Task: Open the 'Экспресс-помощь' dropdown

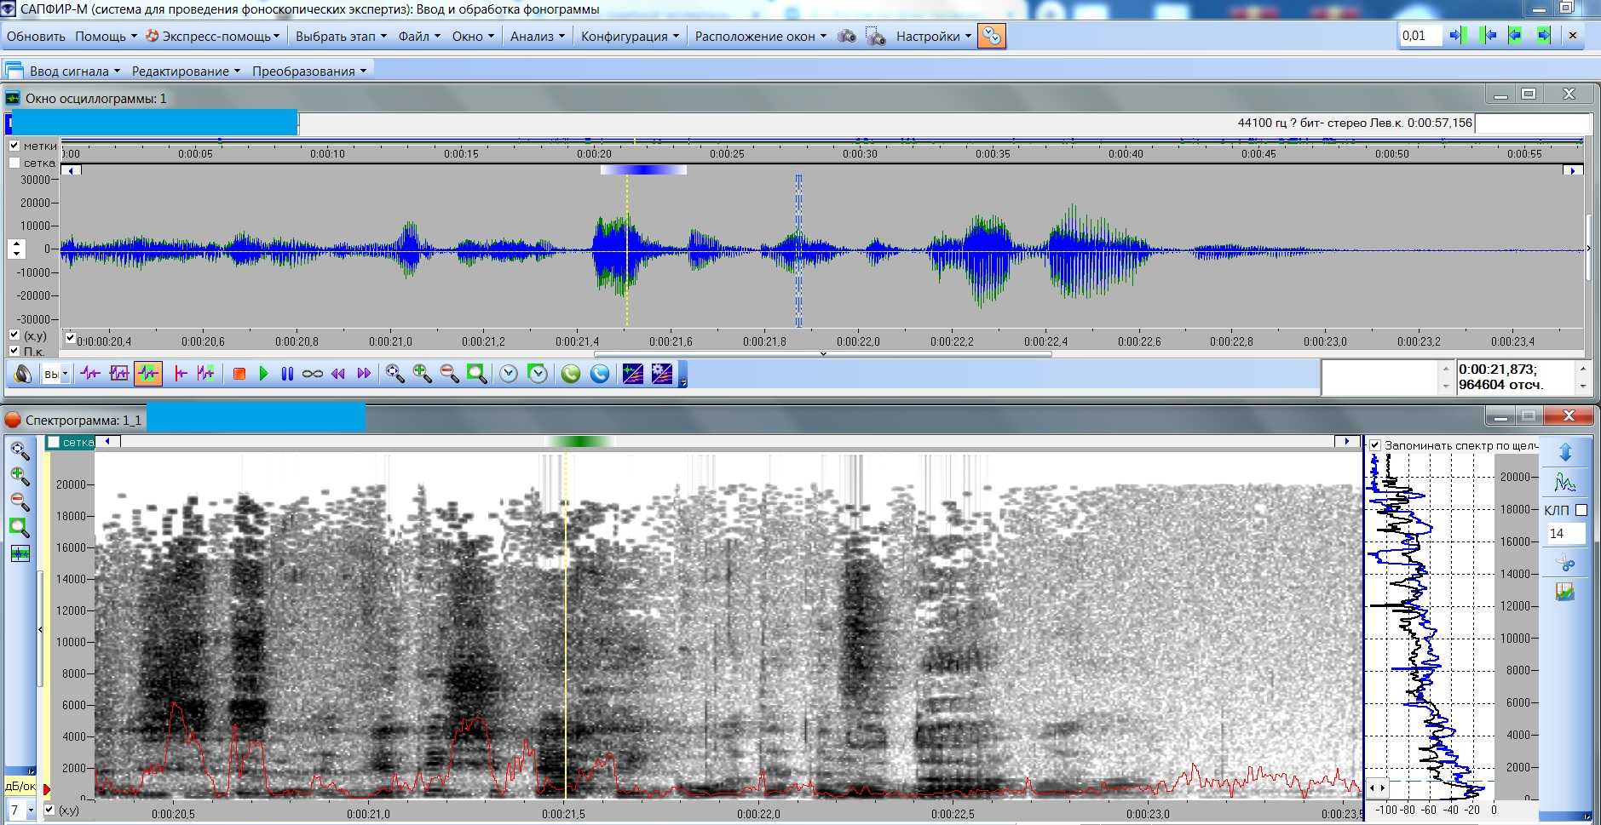Action: (x=213, y=37)
